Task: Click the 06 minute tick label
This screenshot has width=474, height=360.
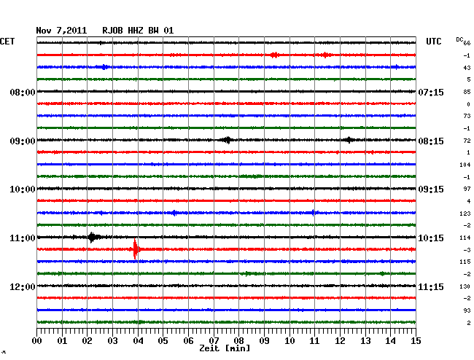Action: coord(188,341)
